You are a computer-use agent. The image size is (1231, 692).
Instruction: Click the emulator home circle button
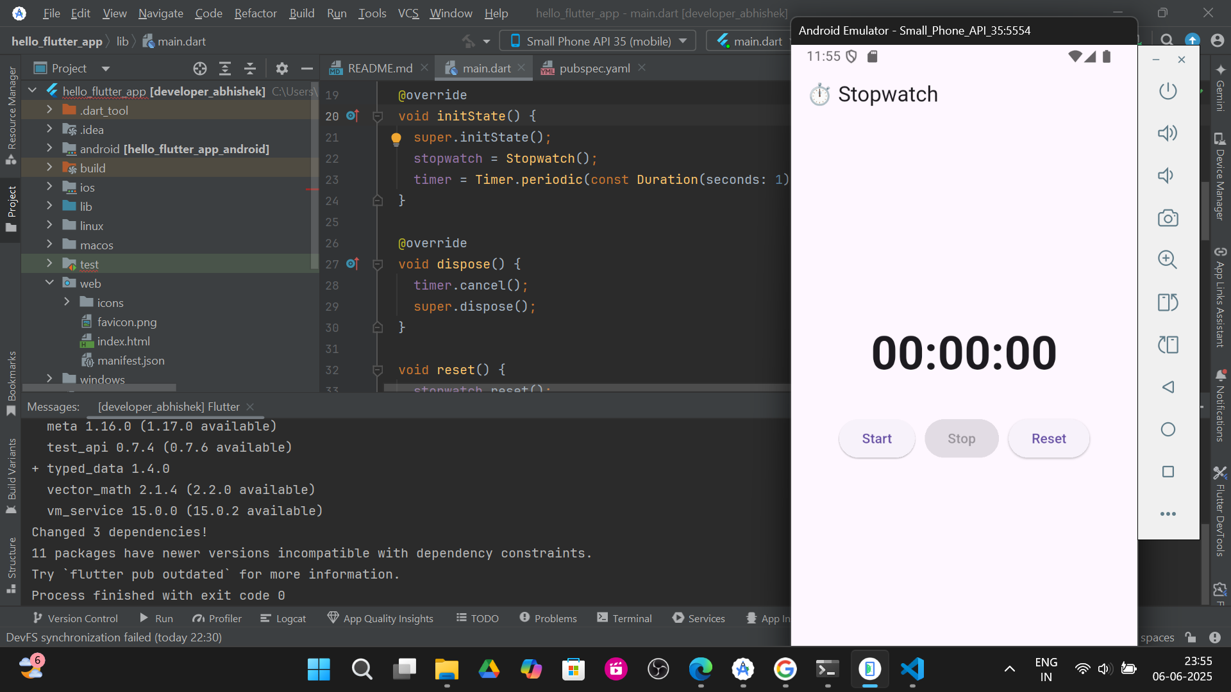pos(1168,429)
